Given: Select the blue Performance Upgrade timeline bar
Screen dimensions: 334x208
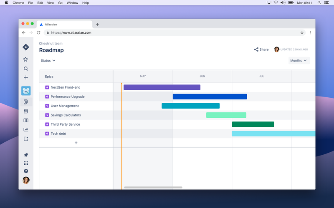Looking at the screenshot, I should click(x=210, y=97).
